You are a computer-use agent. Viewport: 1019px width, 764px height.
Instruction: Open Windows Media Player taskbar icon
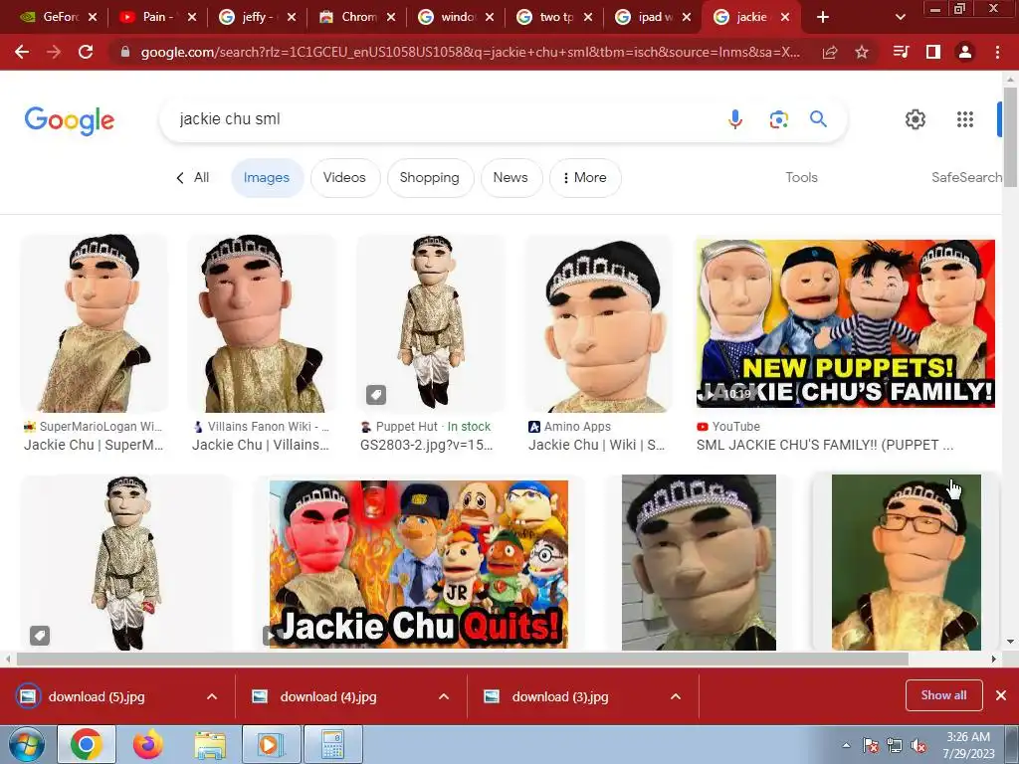pyautogui.click(x=269, y=744)
